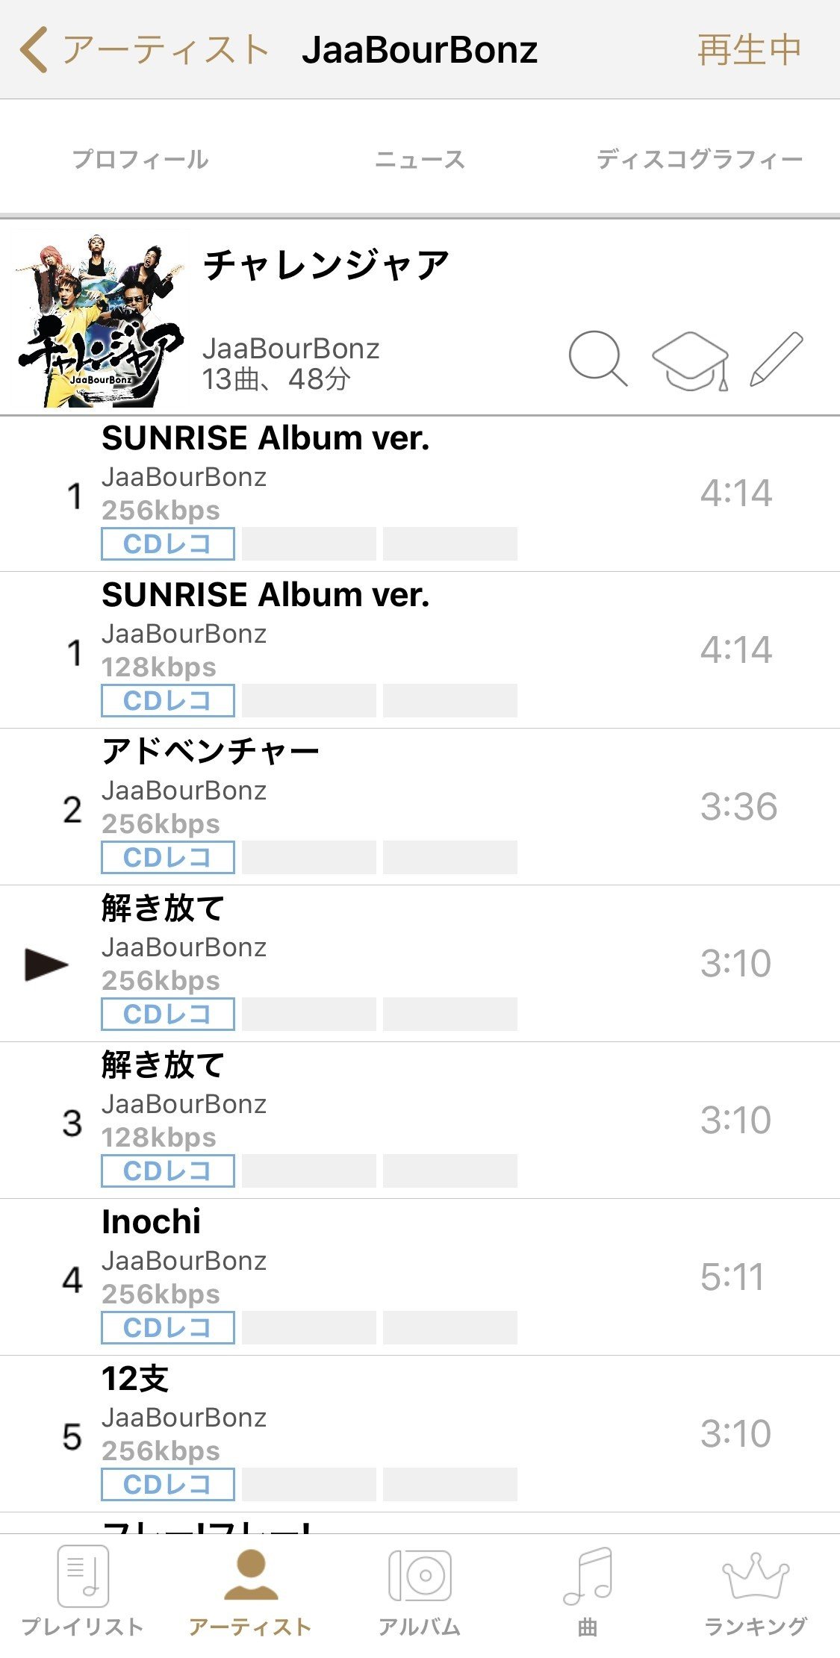The height and width of the screenshot is (1658, 840).
Task: Go back via アーティスト chevron
Action: (143, 50)
